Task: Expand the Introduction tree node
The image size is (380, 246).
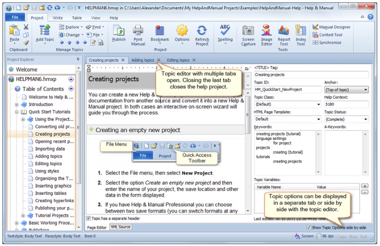Action: (17, 105)
